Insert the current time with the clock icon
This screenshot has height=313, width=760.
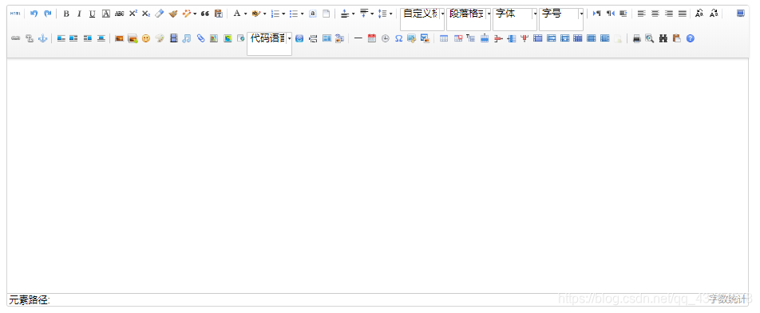386,38
